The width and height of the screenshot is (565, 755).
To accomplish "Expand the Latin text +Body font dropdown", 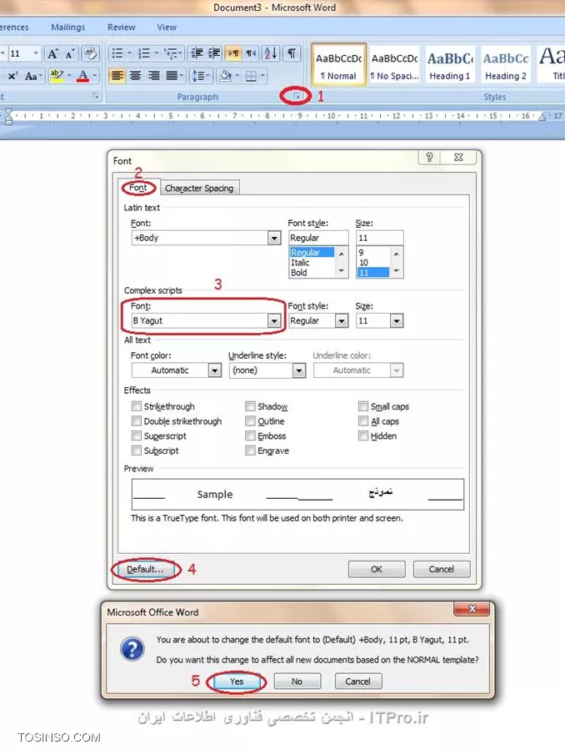I will (x=274, y=238).
